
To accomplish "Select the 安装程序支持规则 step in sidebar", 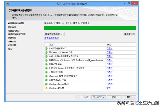I will pos(16,23).
